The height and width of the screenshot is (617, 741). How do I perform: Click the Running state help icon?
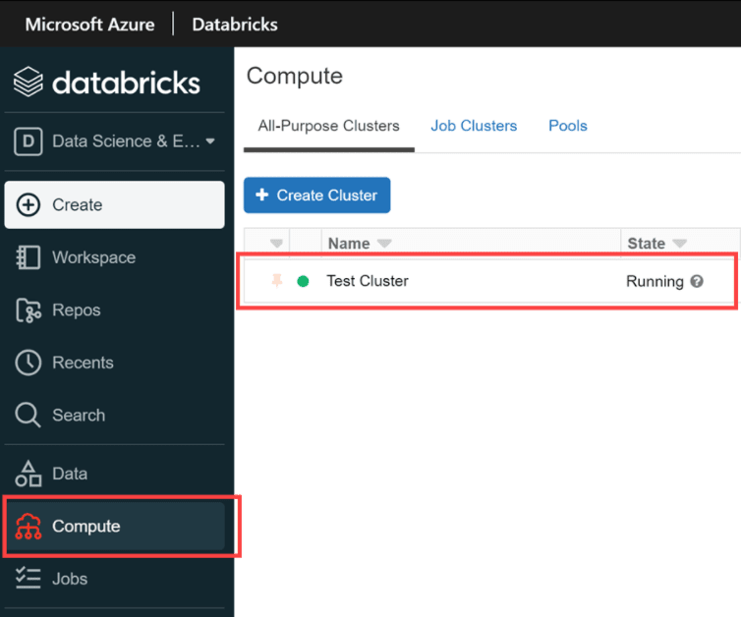(x=697, y=281)
